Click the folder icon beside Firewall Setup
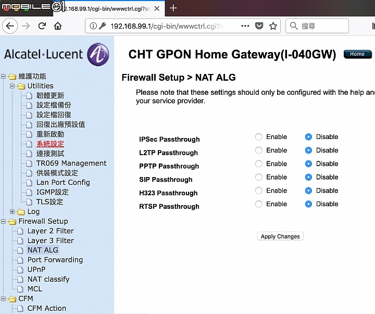375x314 pixels. pos(12,222)
